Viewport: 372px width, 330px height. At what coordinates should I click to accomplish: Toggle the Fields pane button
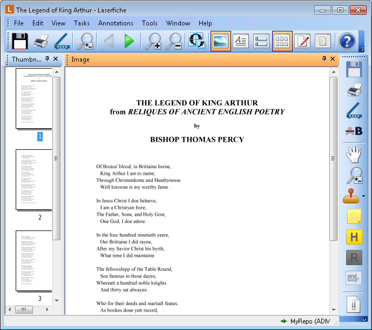pyautogui.click(x=261, y=41)
